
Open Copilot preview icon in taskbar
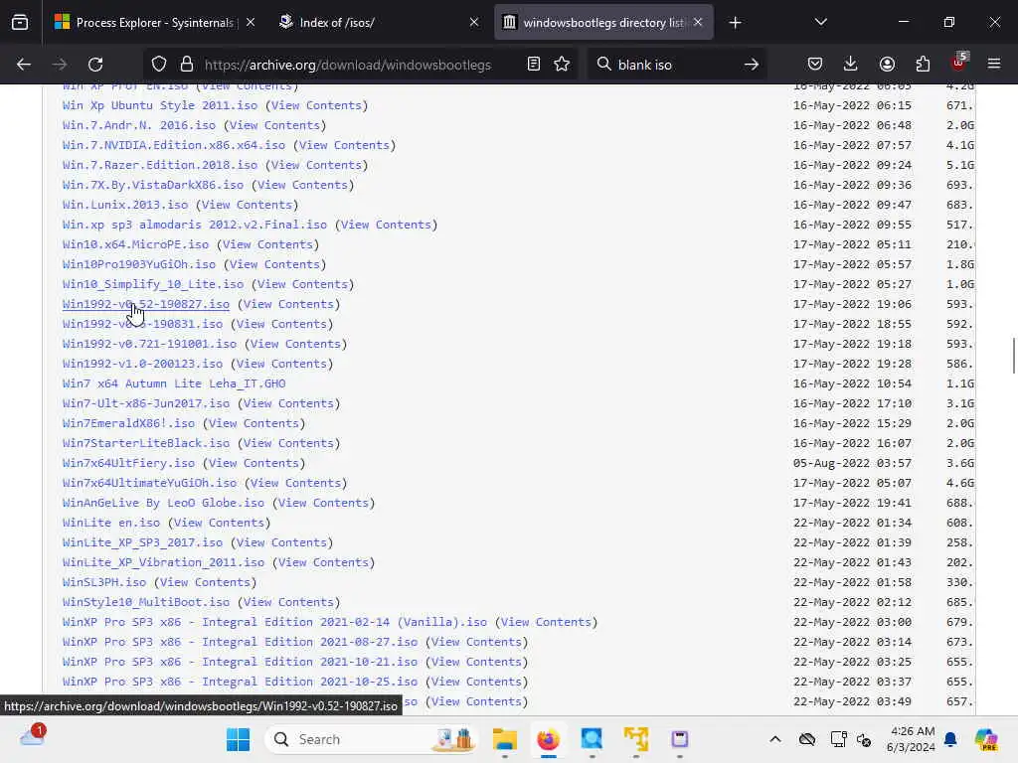pyautogui.click(x=985, y=739)
